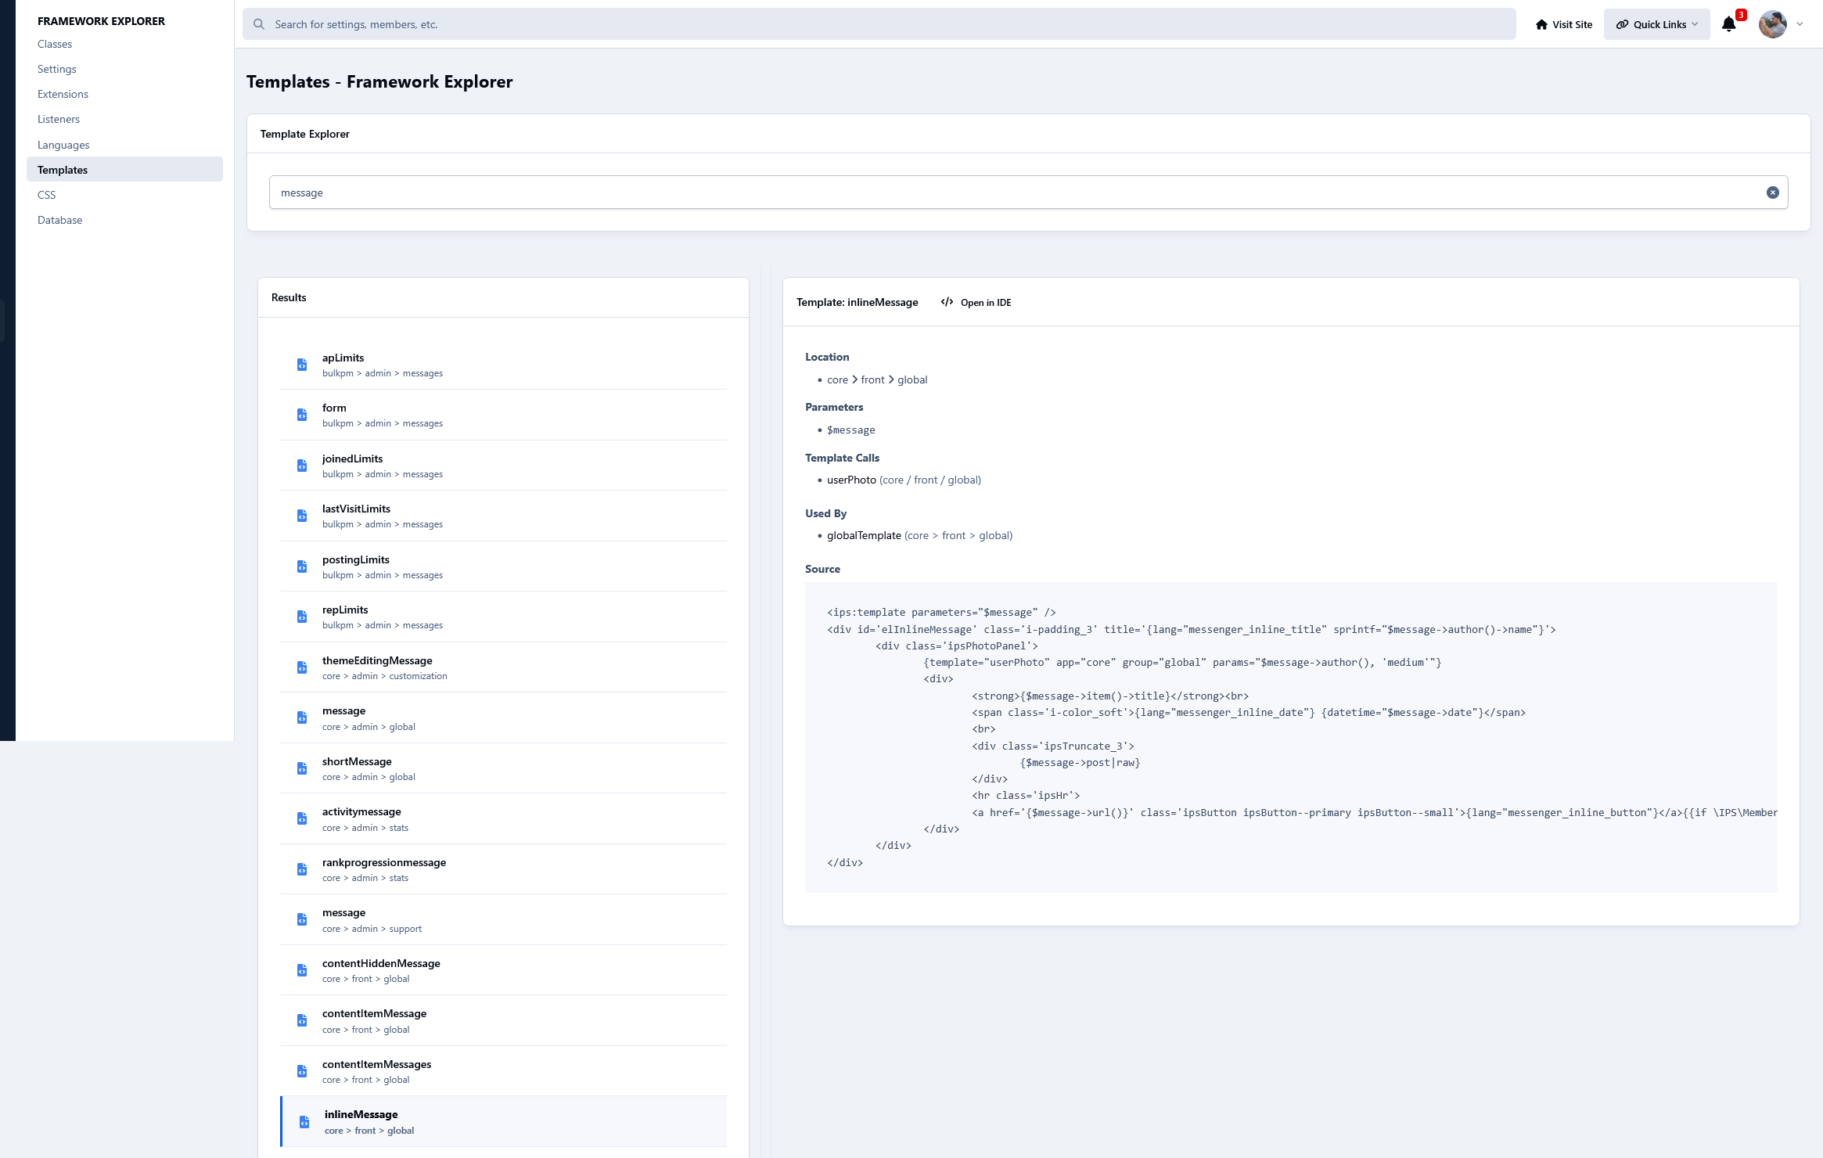Click file icon beside apLimits
Image resolution: width=1823 pixels, height=1158 pixels.
[x=302, y=365]
